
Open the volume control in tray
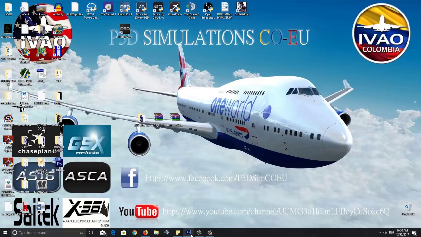pyautogui.click(x=384, y=233)
